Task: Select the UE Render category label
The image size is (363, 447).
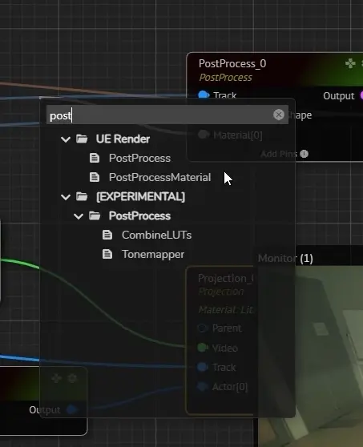Action: [123, 139]
